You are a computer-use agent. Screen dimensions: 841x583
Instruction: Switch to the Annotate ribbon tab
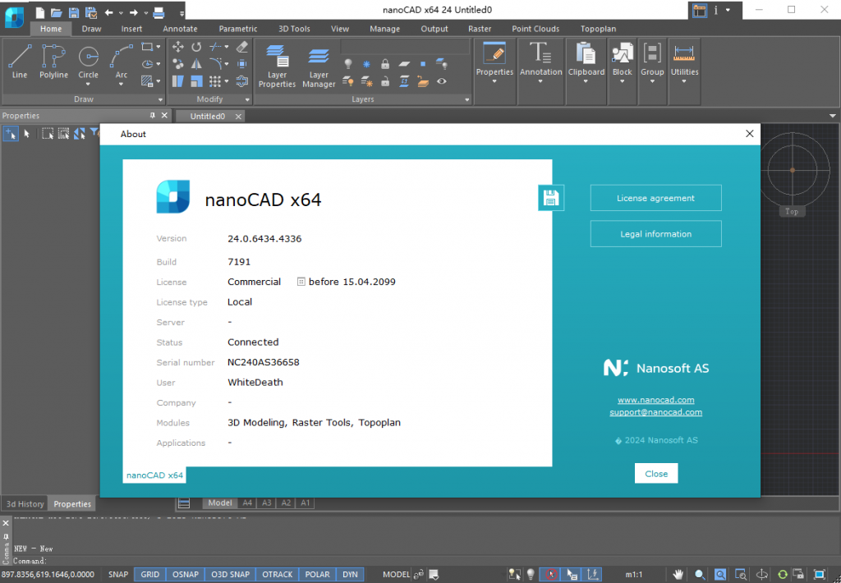tap(180, 29)
